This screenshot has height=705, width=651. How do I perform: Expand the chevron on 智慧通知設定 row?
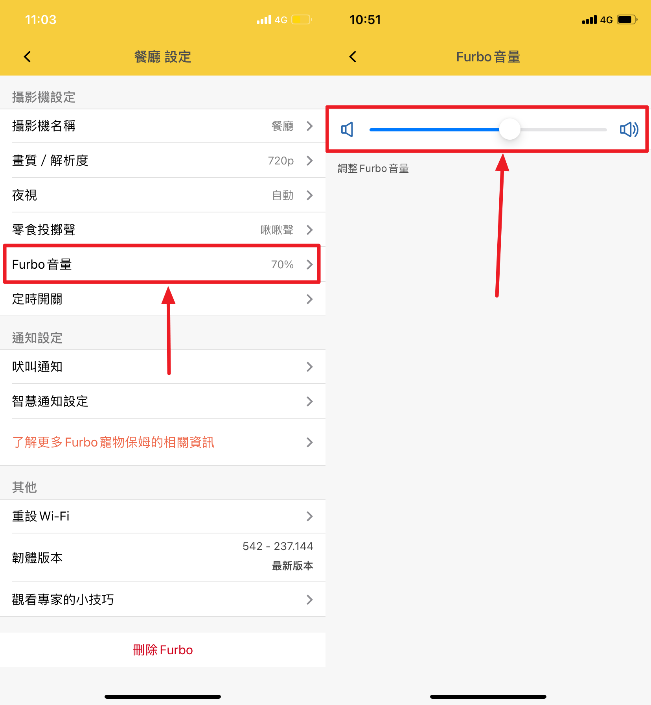(x=310, y=401)
